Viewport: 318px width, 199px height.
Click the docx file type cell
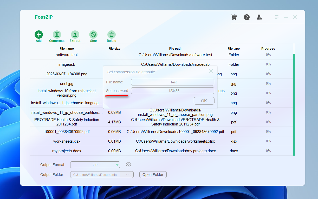coord(234,151)
